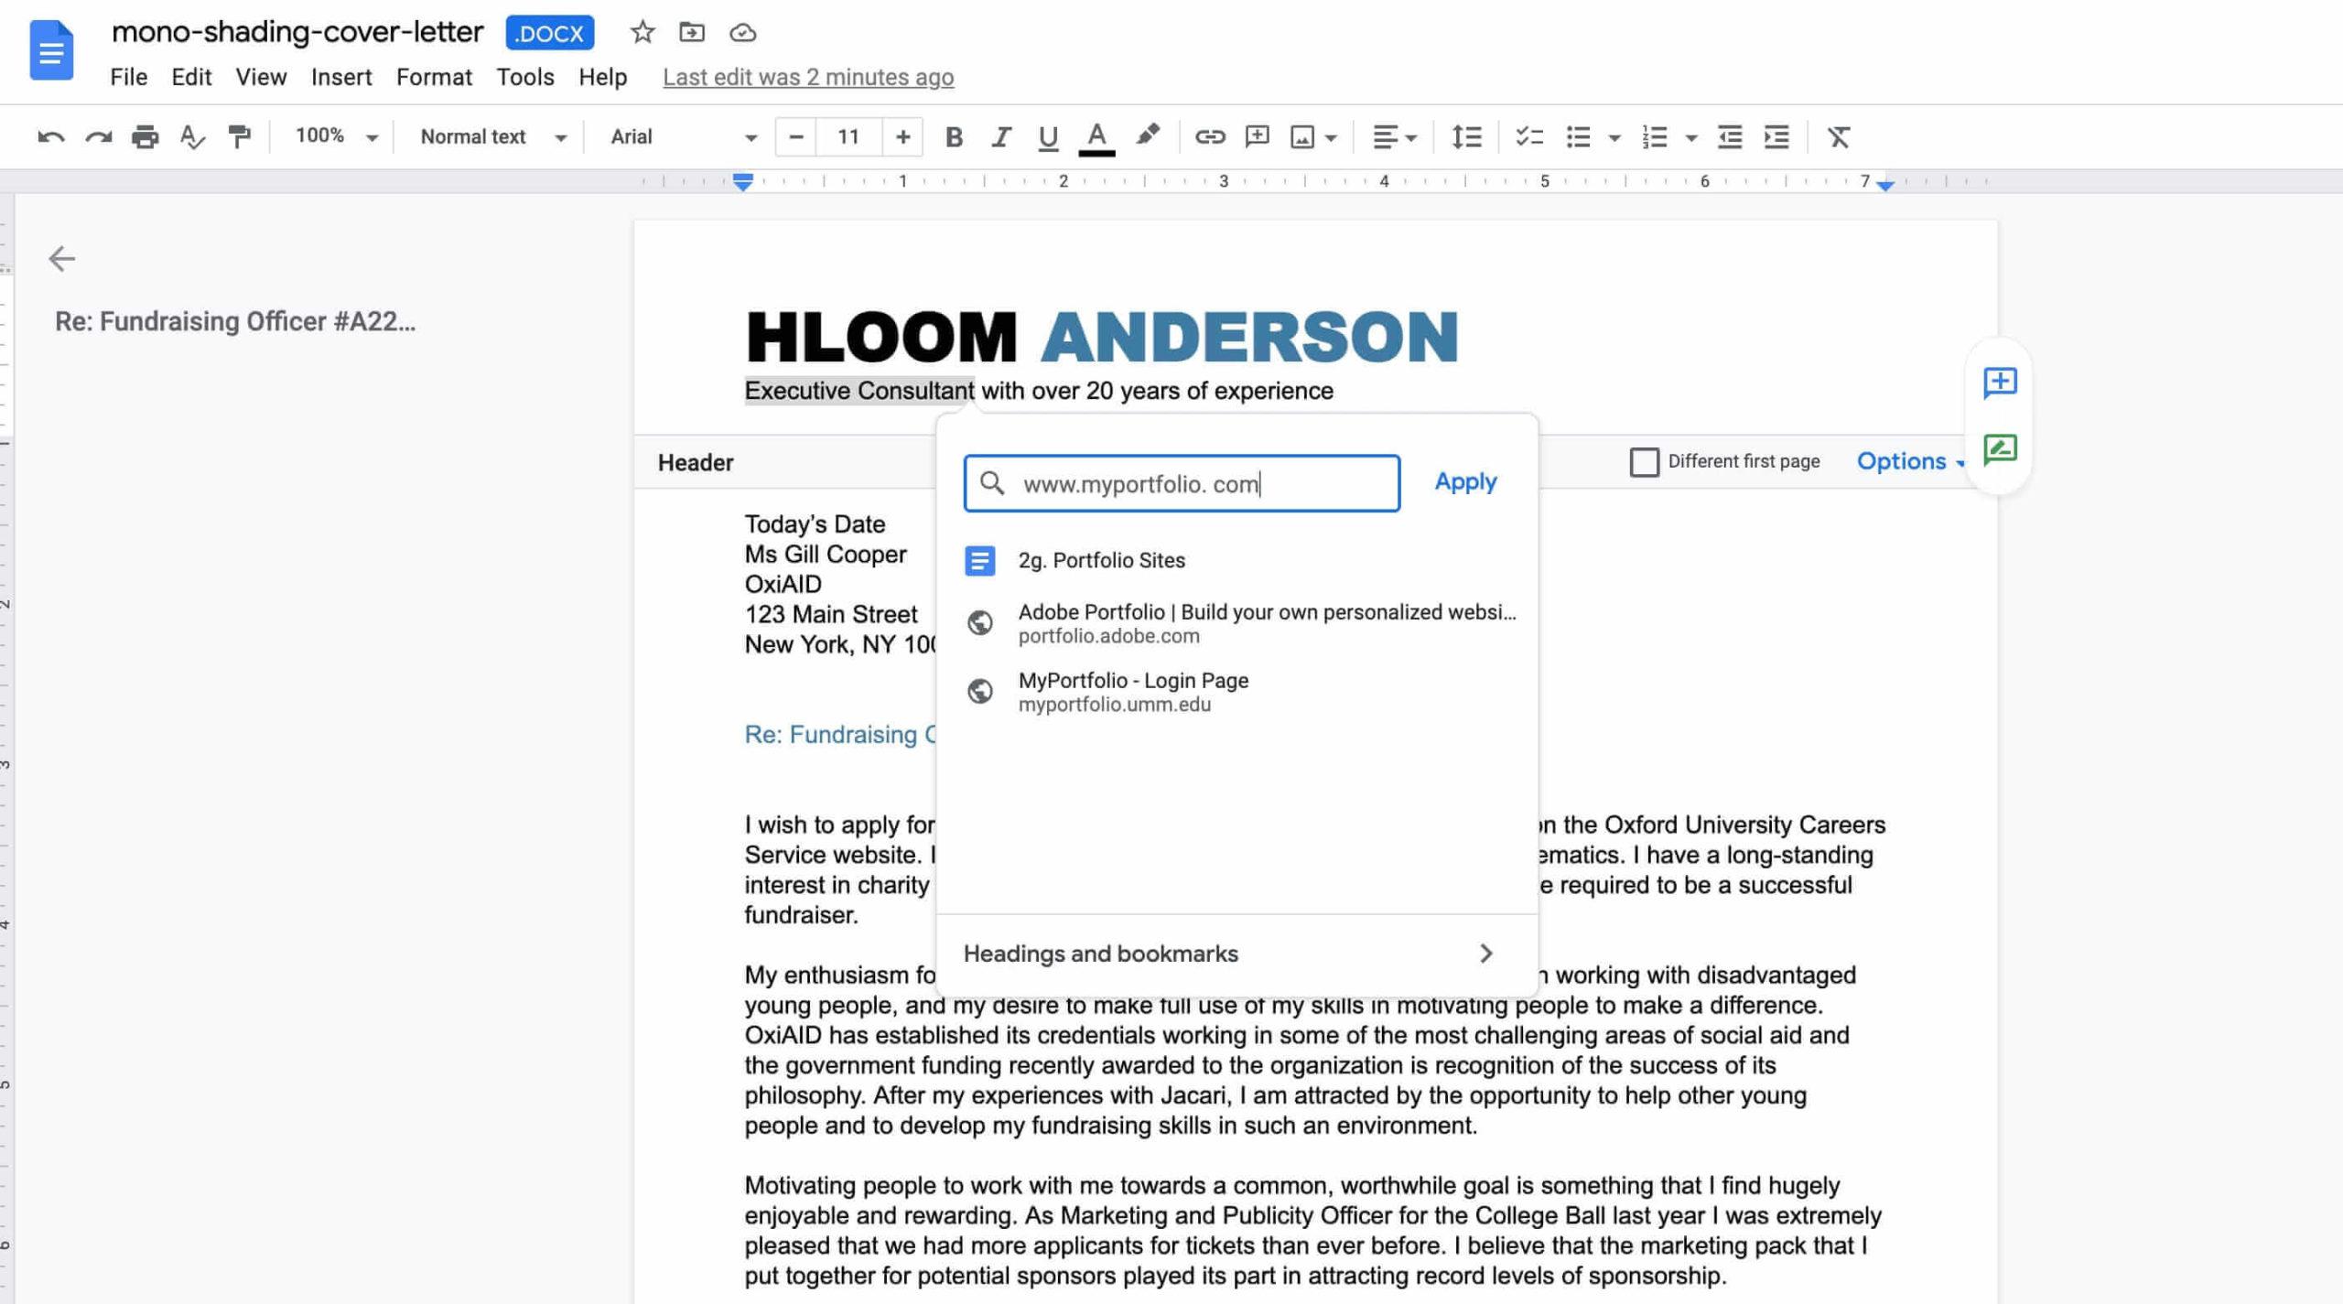Open version history via last edit link
This screenshot has width=2343, height=1304.
(808, 77)
